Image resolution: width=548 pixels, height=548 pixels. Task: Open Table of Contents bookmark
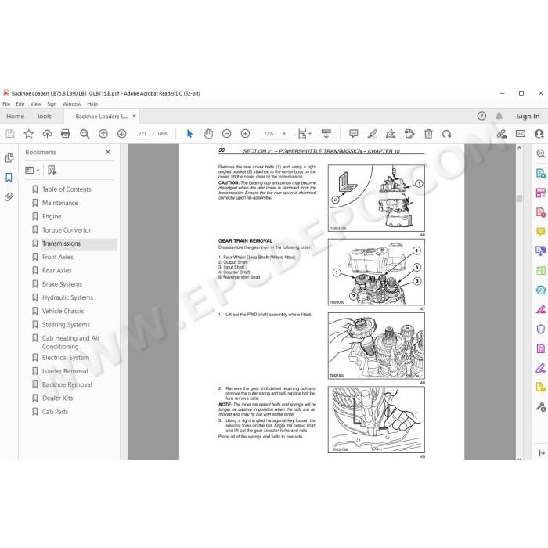coord(67,189)
